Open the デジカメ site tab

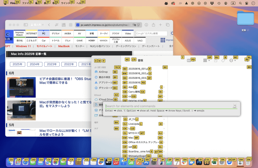(55, 34)
